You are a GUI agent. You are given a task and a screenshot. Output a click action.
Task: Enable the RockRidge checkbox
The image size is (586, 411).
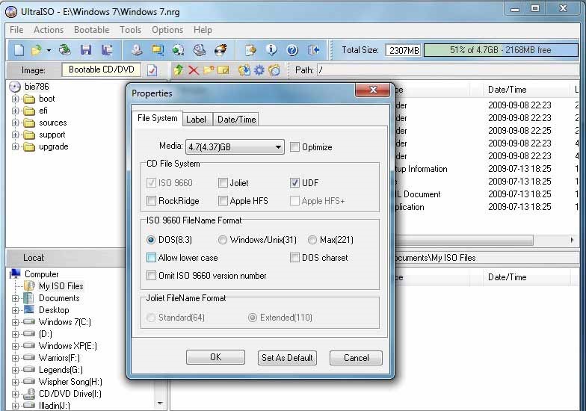(x=151, y=200)
